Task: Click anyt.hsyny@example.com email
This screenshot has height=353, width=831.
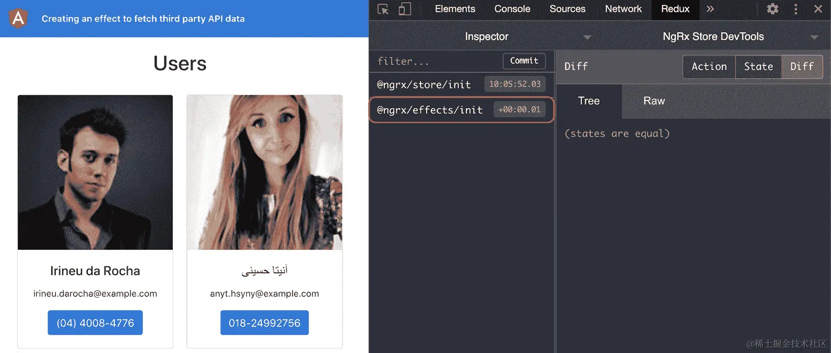Action: pyautogui.click(x=264, y=294)
